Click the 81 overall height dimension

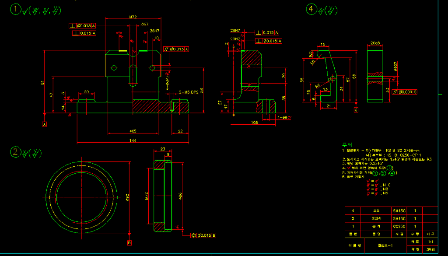pyautogui.click(x=42, y=83)
